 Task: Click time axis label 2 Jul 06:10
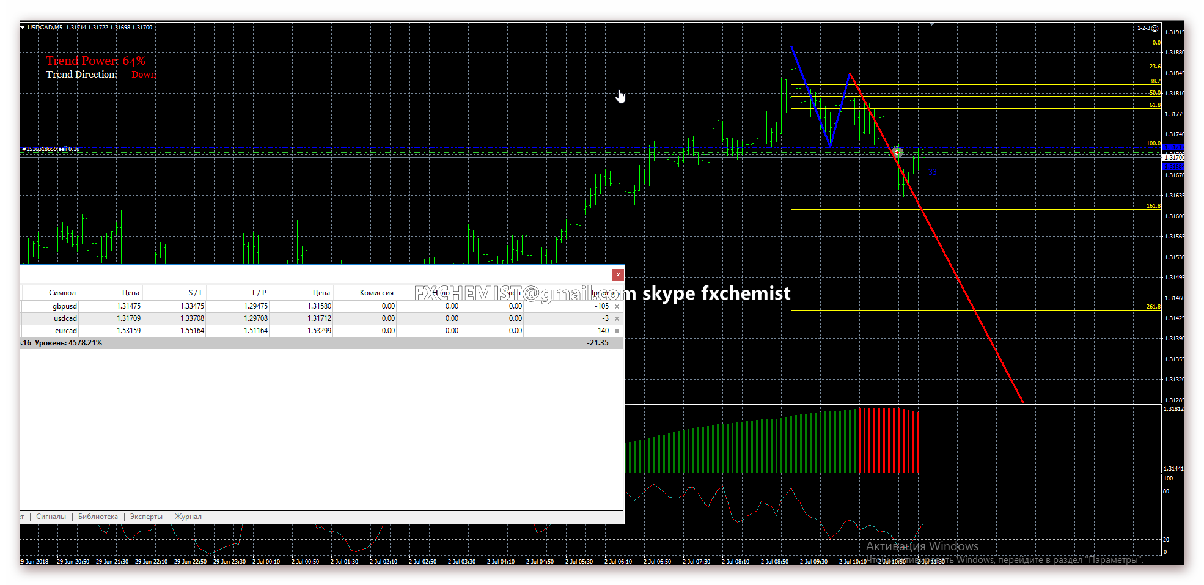point(618,562)
